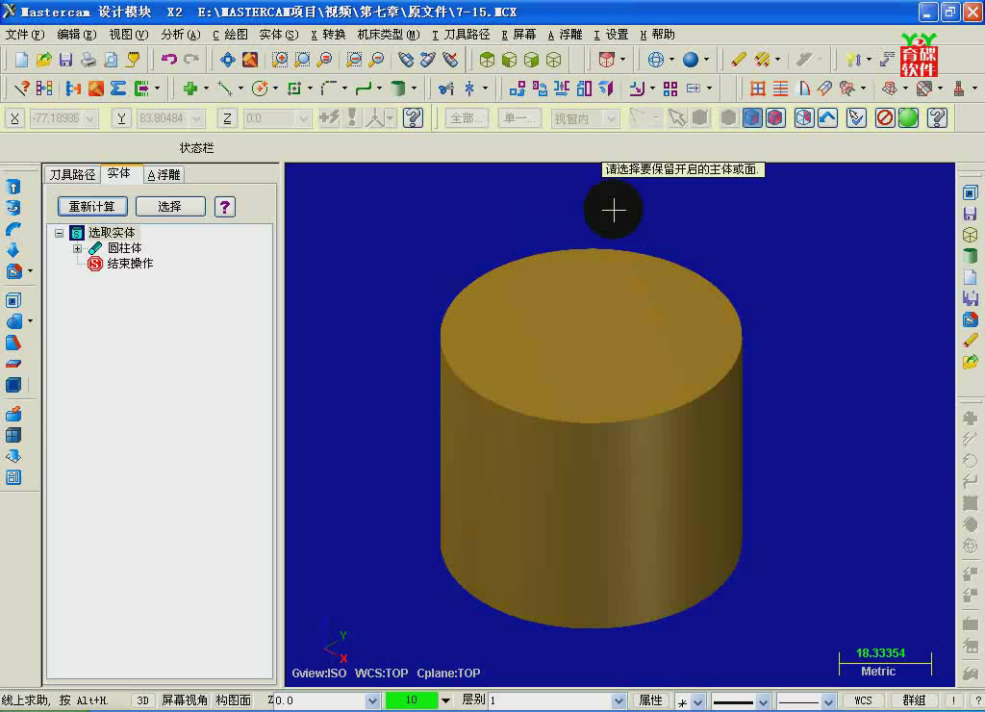Open the 帮助 menu
Screen dimensions: 985x712
pos(657,35)
